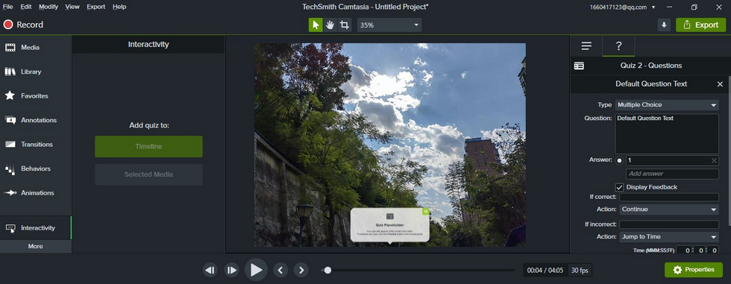This screenshot has width=731, height=284.
Task: Open the View menu
Action: [72, 7]
